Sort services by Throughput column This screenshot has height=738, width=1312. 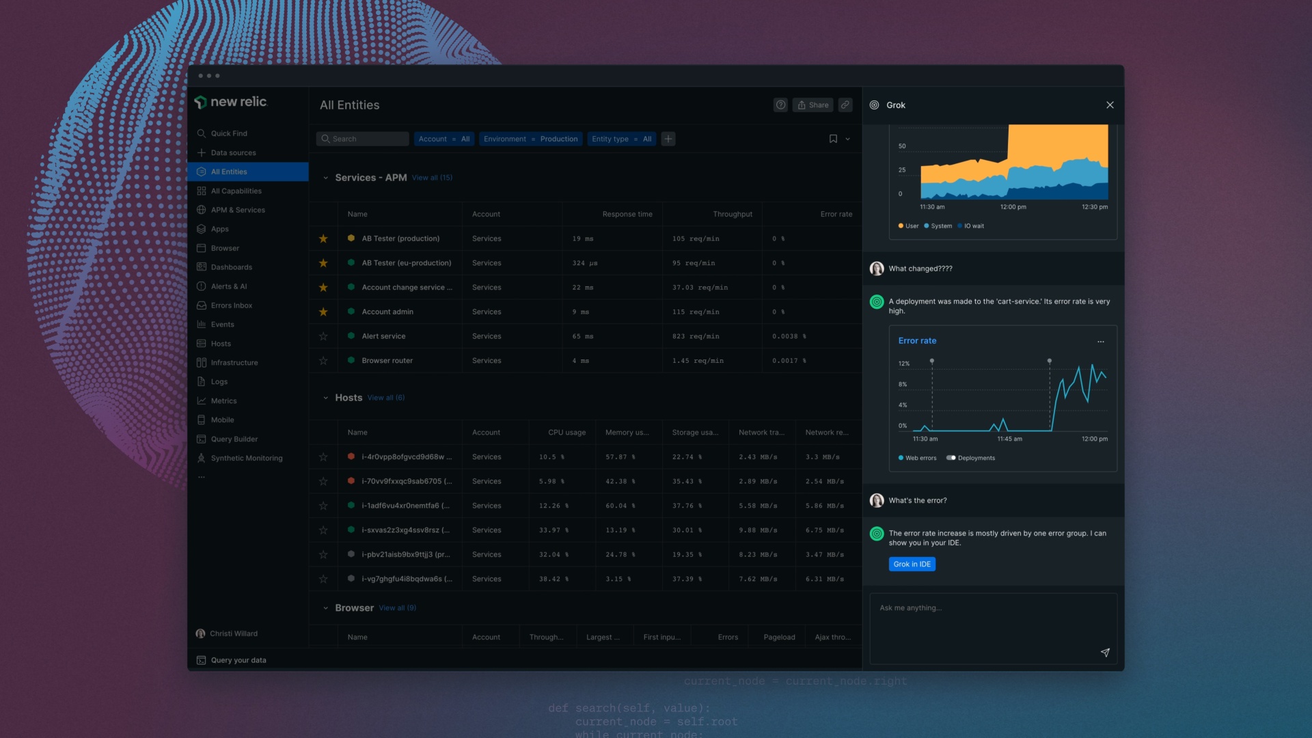click(x=733, y=214)
